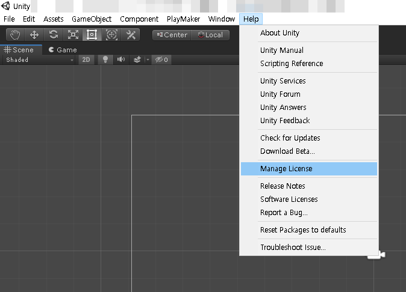Screen dimensions: 406x292
Task: Choose Reset Packages to defaults
Action: coord(309,230)
